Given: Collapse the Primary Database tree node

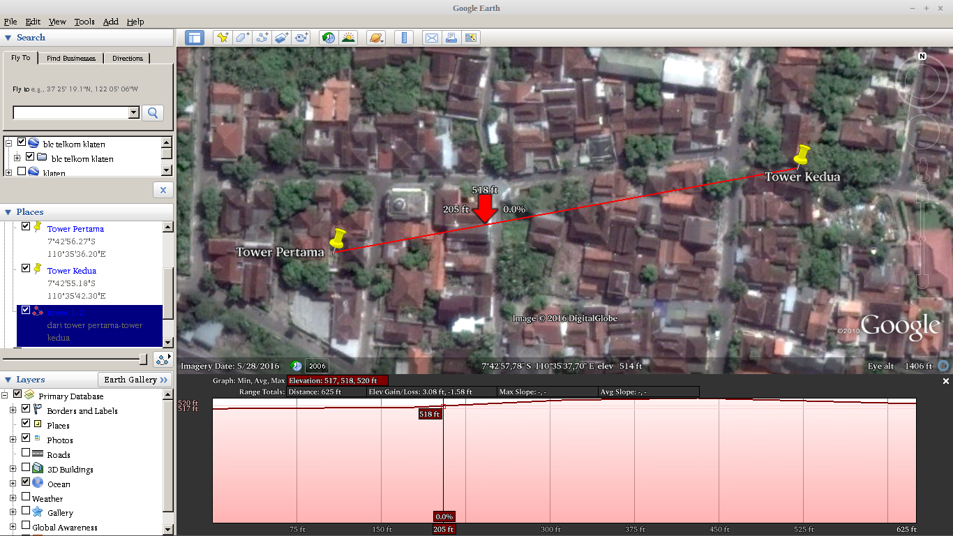Looking at the screenshot, I should tap(5, 395).
